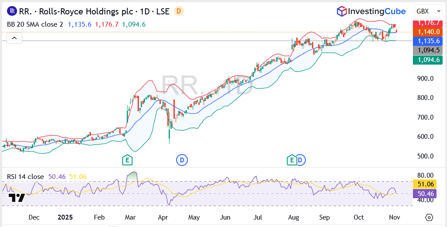Click the August earnings E marker
This screenshot has width=447, height=227.
tap(291, 160)
